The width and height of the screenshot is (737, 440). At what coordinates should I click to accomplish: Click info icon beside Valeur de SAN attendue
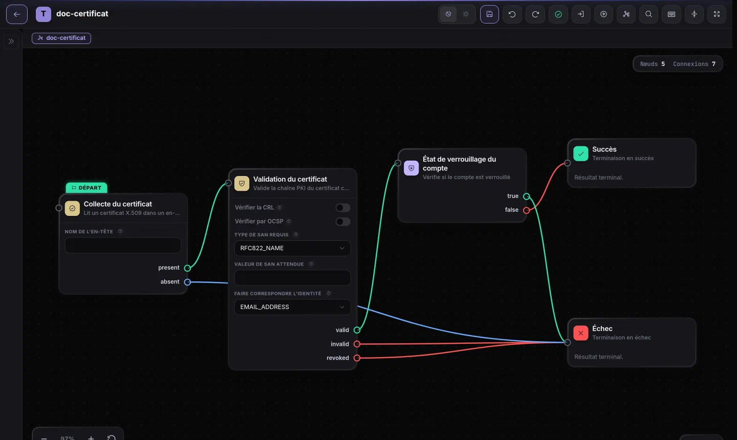(x=311, y=264)
